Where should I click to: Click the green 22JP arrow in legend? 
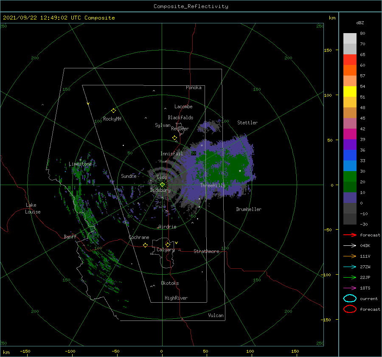(350, 277)
